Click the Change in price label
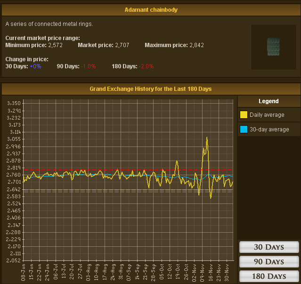This screenshot has width=301, height=284. coord(27,59)
